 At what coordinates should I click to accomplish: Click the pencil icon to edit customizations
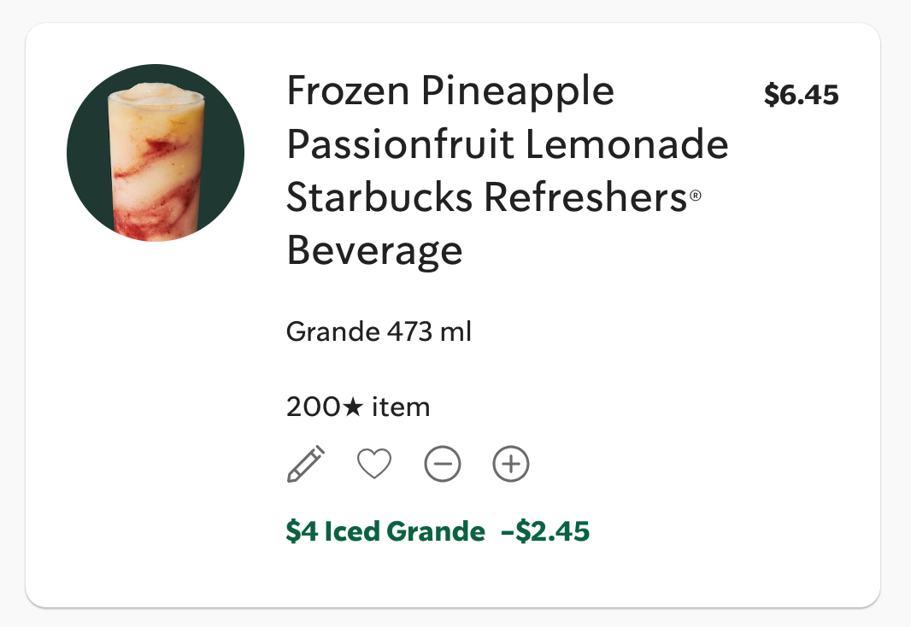pyautogui.click(x=305, y=464)
